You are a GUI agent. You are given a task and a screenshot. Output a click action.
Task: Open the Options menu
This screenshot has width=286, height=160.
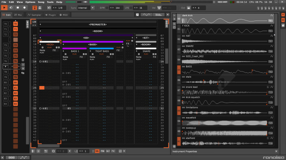(30, 2)
